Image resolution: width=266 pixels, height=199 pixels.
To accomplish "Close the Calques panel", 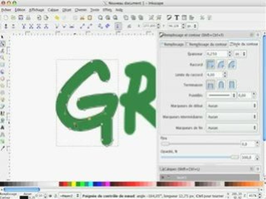I will (258, 169).
